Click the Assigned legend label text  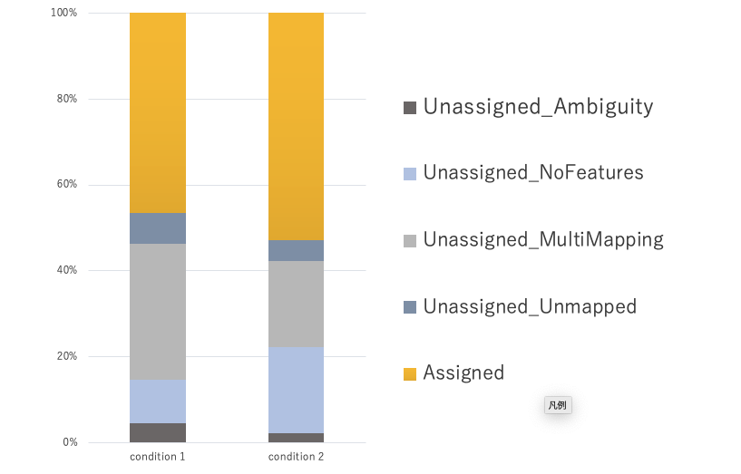click(463, 372)
